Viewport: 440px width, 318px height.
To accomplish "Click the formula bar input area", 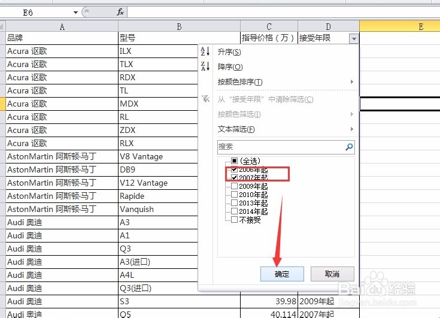I will (x=283, y=12).
